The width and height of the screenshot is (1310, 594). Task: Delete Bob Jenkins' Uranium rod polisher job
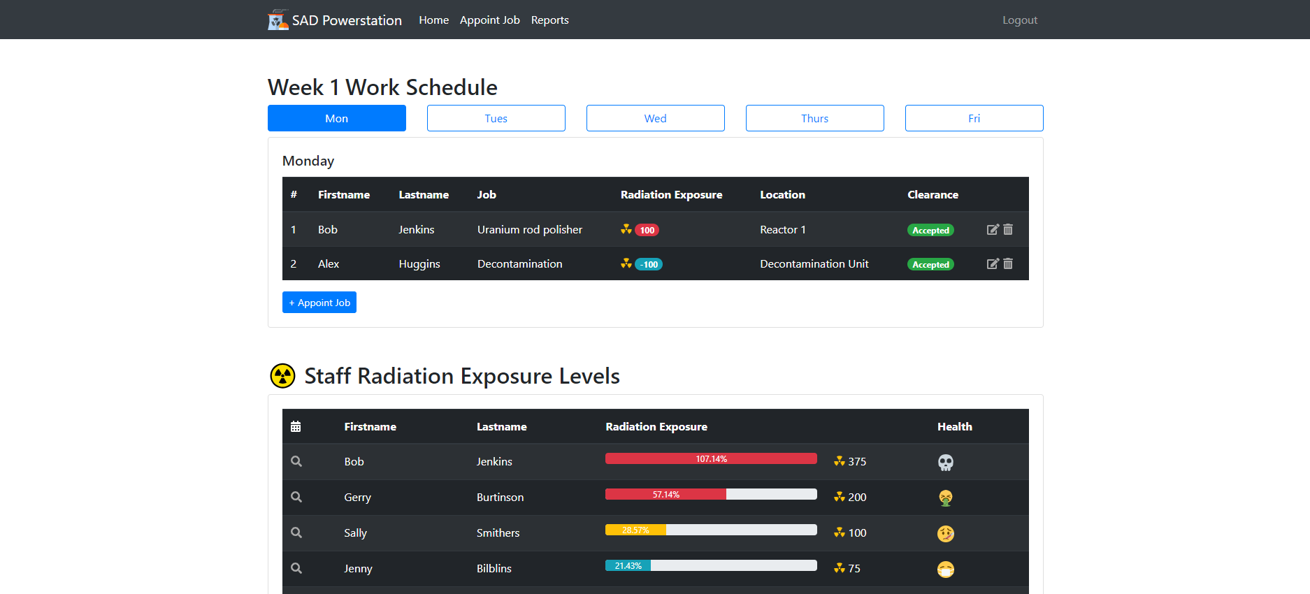pyautogui.click(x=1008, y=229)
